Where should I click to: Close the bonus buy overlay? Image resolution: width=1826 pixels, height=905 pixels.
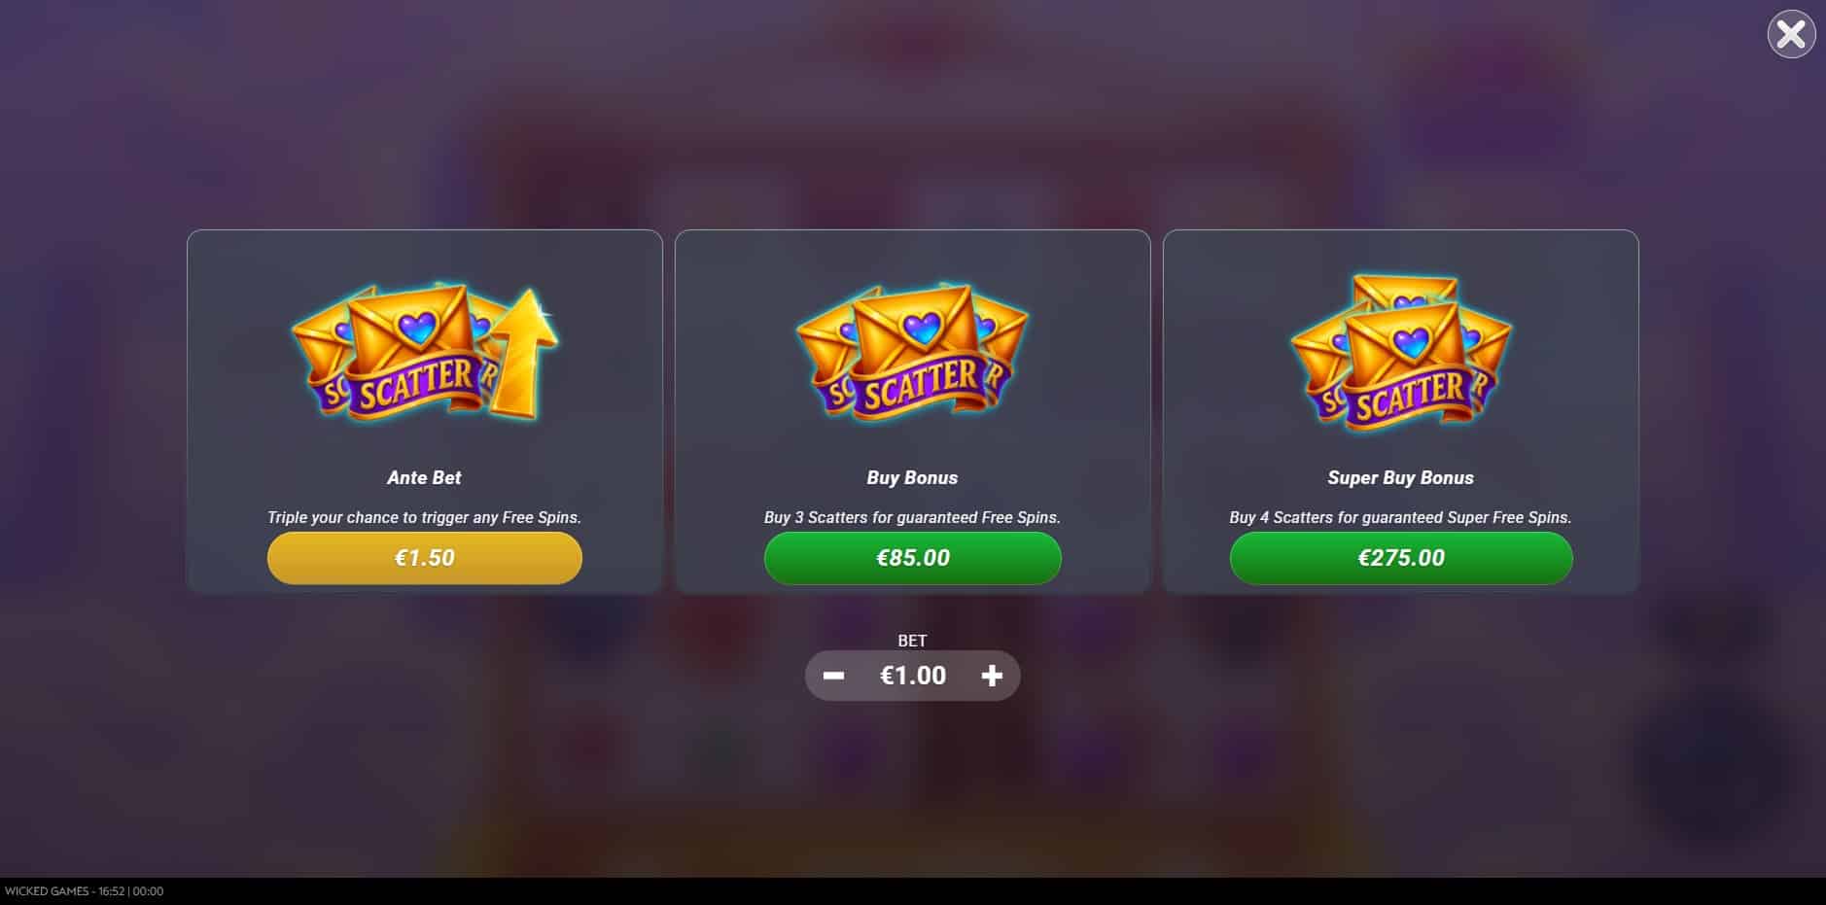[1791, 34]
